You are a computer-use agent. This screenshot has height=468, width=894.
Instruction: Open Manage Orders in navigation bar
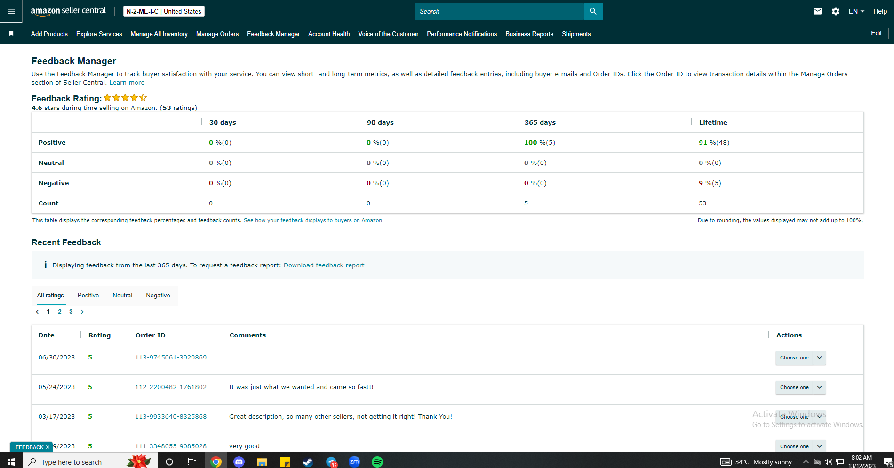pos(217,34)
